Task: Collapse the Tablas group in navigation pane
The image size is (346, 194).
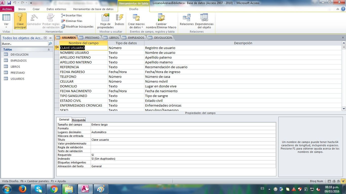Action: pos(49,50)
